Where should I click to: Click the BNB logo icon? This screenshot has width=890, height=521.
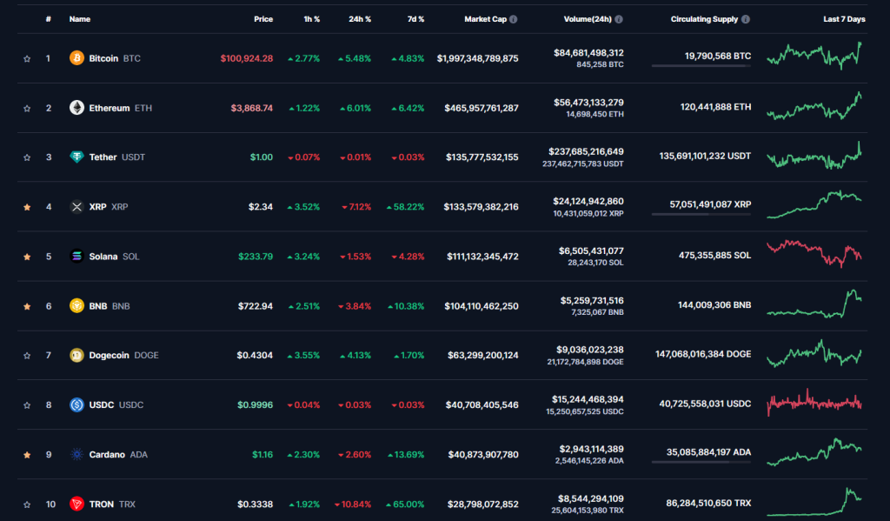coord(76,305)
